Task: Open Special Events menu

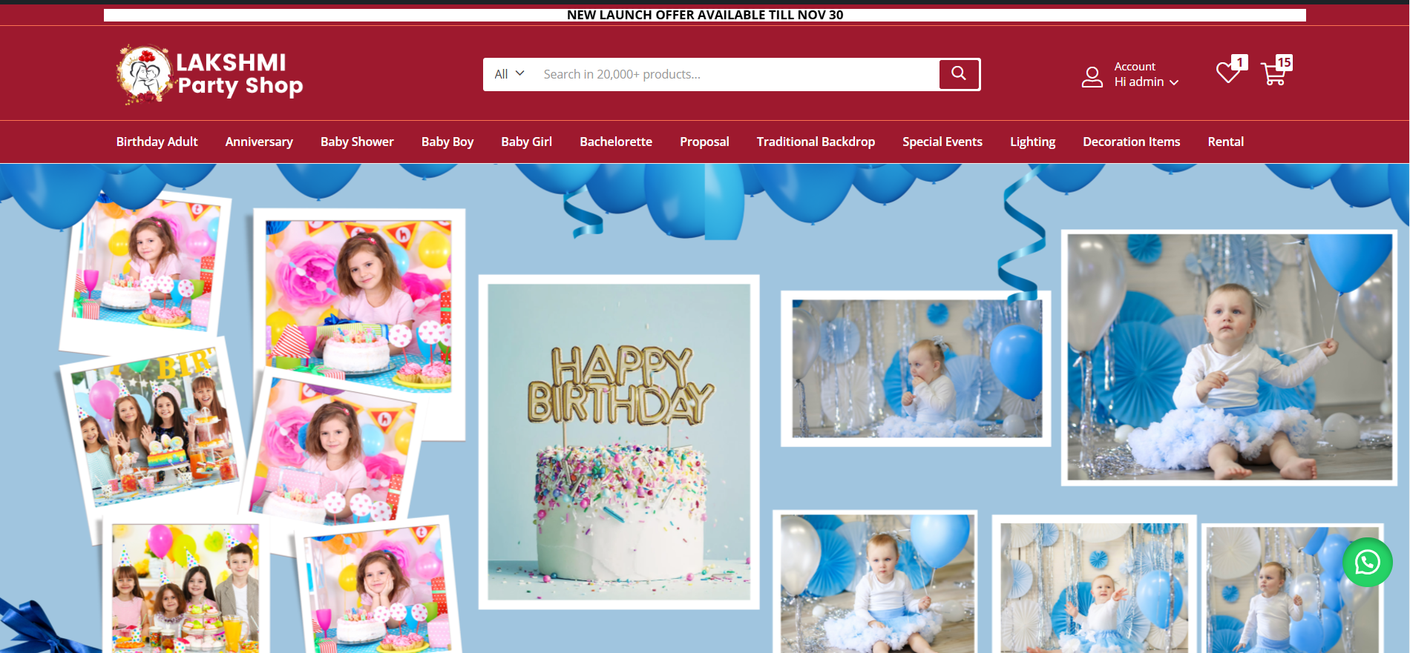Action: coord(942,142)
